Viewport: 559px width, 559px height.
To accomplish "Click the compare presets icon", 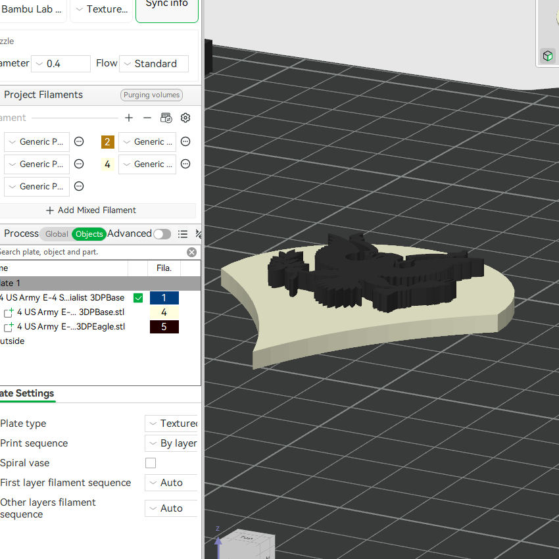I will click(x=198, y=234).
